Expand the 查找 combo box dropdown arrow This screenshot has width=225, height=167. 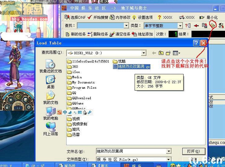click(x=126, y=26)
